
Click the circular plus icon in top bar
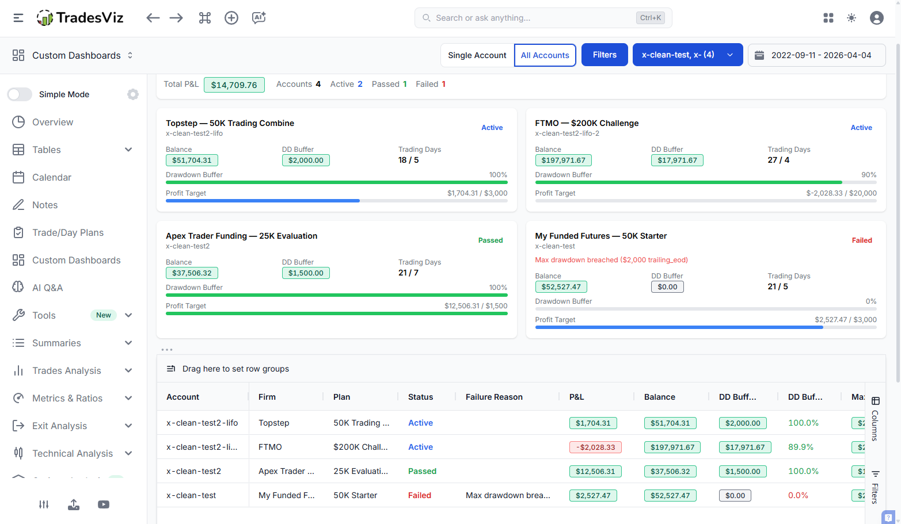(231, 18)
